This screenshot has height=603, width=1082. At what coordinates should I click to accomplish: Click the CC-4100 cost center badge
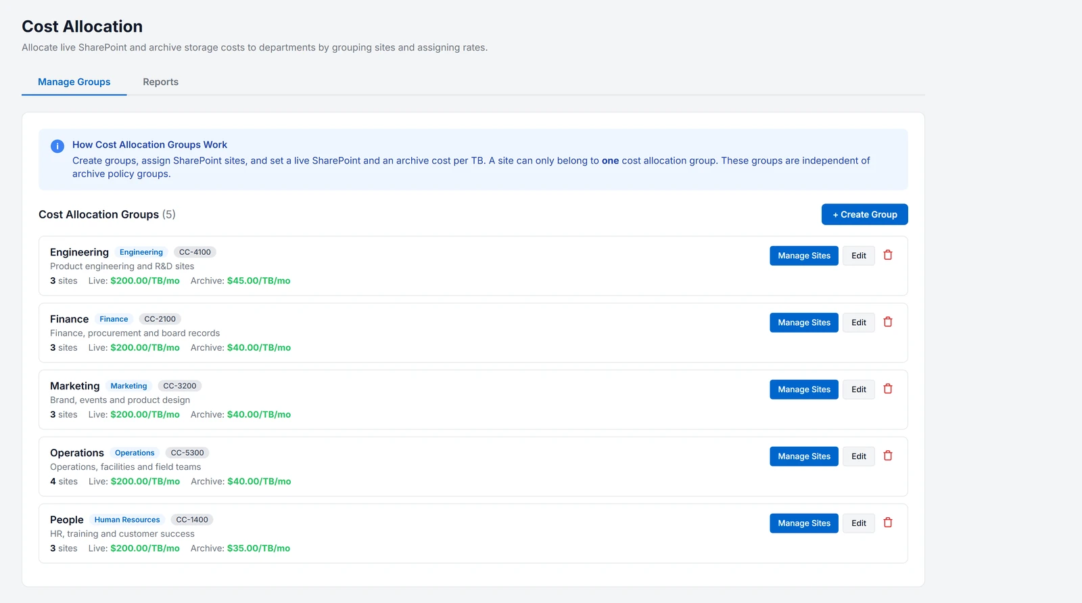pos(195,252)
